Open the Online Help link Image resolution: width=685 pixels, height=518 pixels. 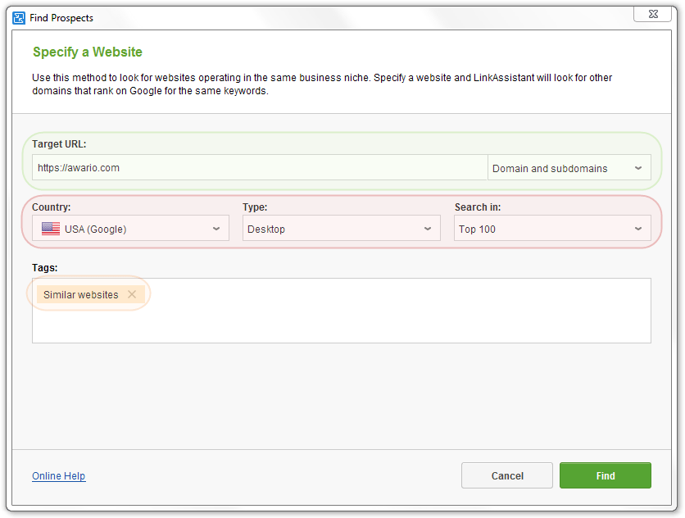pyautogui.click(x=58, y=476)
